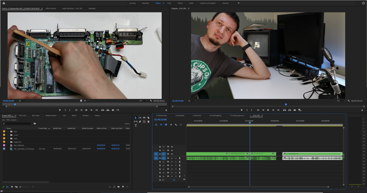Screen dimensions: 367x193
Task: Open timeline display settings wrench
Action: pos(176,125)
